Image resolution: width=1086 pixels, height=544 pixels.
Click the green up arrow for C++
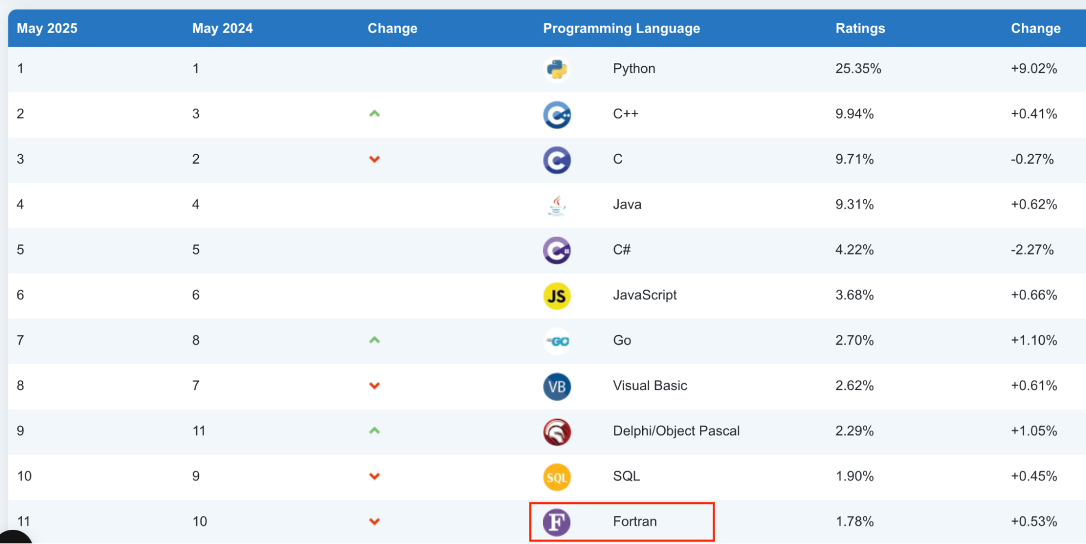(x=374, y=114)
